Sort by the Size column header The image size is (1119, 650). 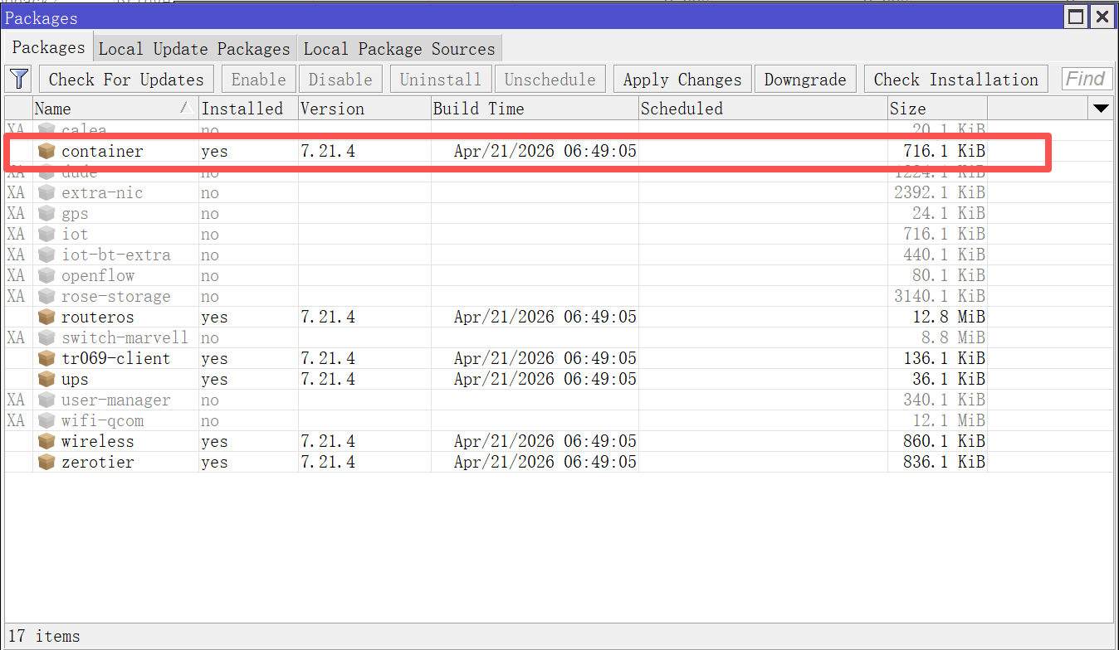pyautogui.click(x=937, y=109)
